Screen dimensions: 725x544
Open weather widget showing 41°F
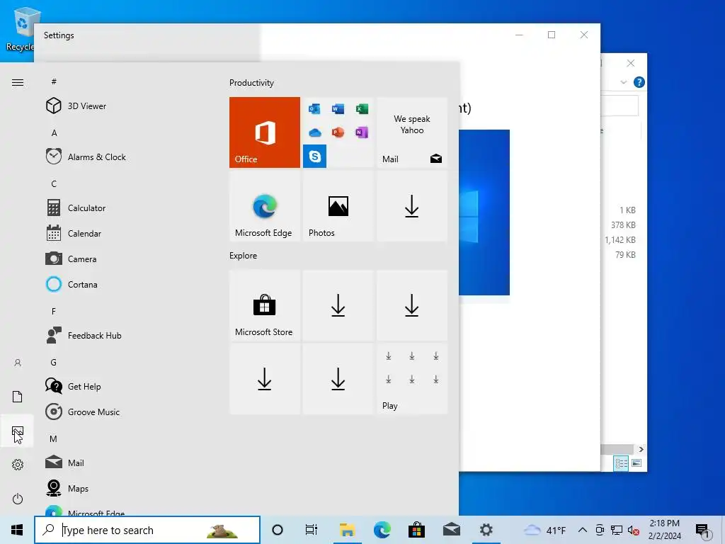tap(544, 530)
